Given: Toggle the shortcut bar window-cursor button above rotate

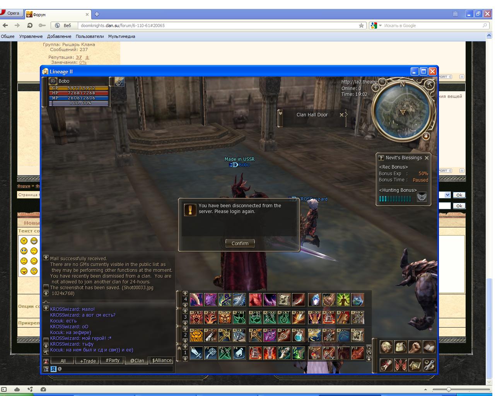Looking at the screenshot, I should (369, 347).
